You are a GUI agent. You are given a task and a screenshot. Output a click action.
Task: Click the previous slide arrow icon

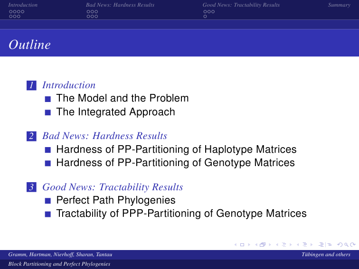(x=236, y=245)
